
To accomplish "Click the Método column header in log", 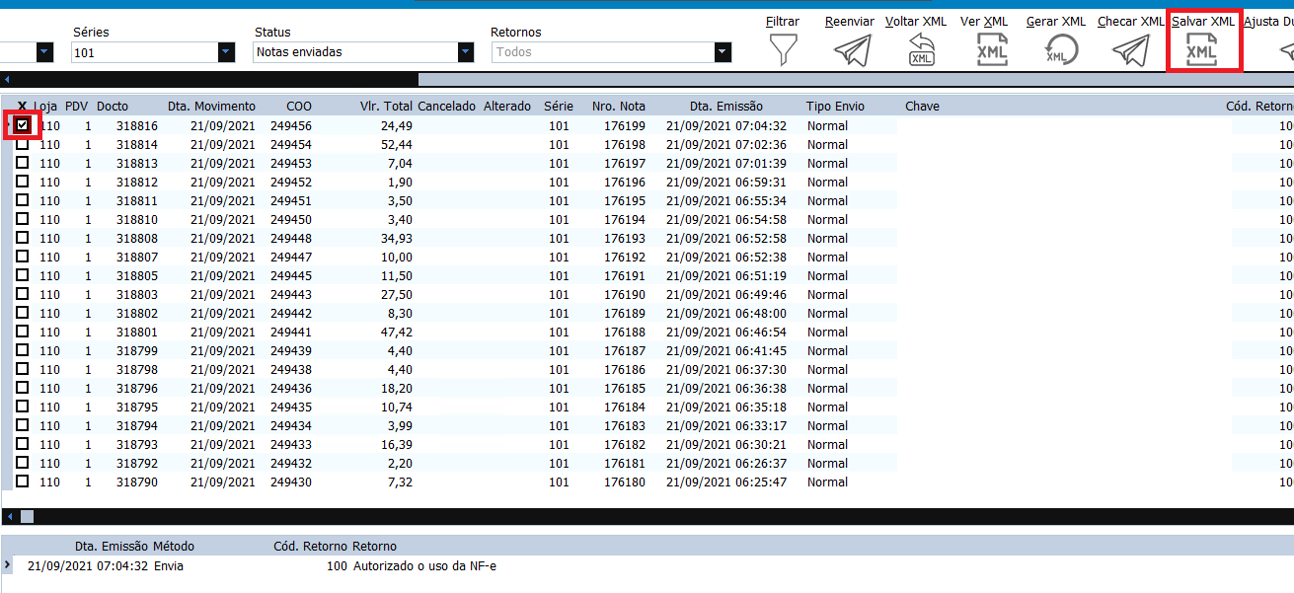I will (x=173, y=546).
